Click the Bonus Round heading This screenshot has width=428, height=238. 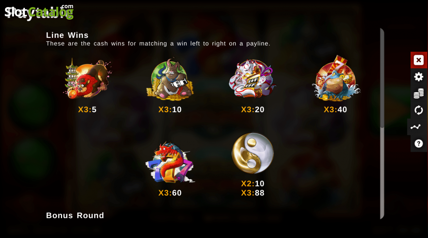pyautogui.click(x=75, y=216)
